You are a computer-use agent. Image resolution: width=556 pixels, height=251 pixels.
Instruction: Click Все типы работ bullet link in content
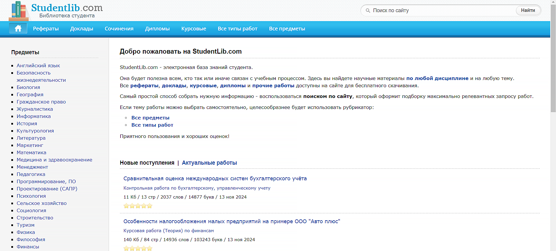(x=152, y=125)
